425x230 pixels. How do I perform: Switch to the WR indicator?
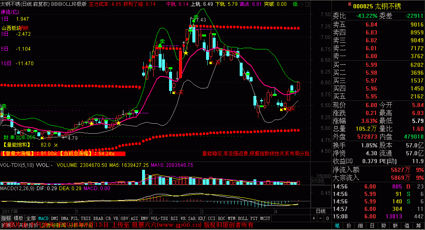tap(183, 218)
